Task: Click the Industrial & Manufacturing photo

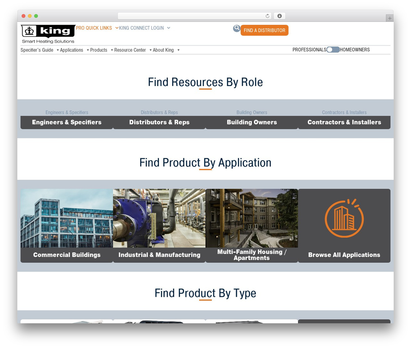Action: (x=159, y=218)
